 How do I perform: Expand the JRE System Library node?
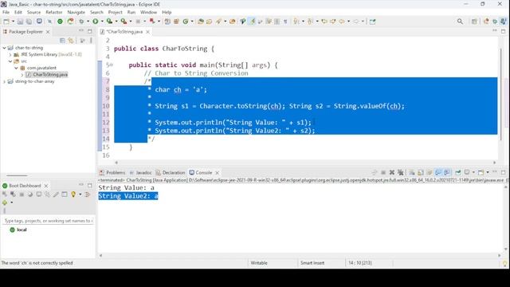(10, 55)
